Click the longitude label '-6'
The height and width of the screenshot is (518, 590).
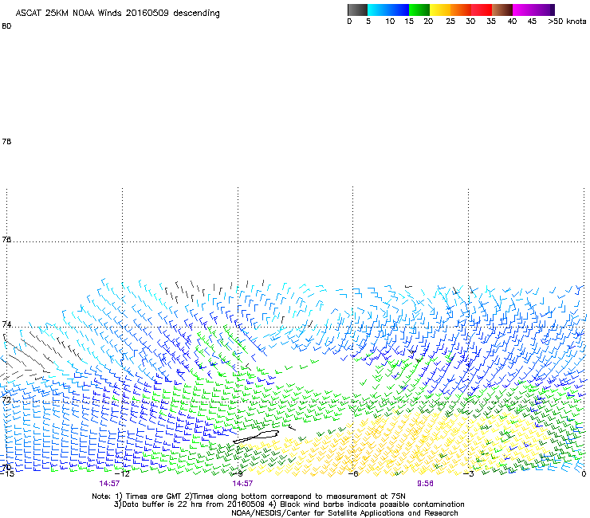tap(352, 473)
